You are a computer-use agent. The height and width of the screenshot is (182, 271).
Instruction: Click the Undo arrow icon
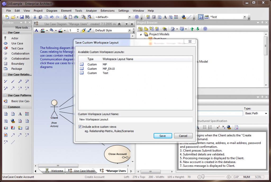click(x=52, y=17)
